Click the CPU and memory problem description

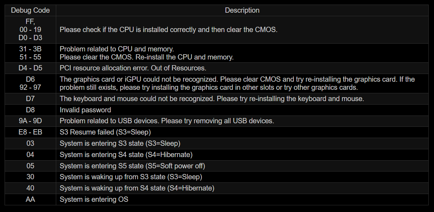(147, 53)
